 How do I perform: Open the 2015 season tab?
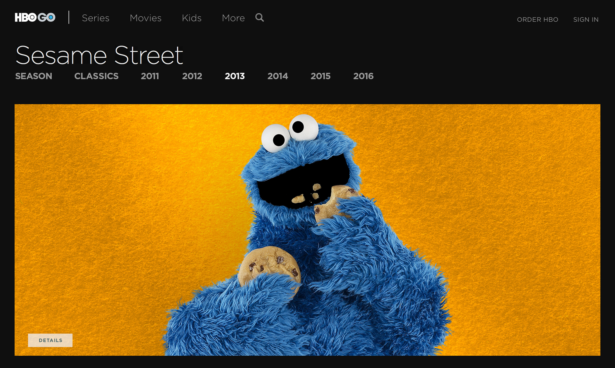(320, 76)
